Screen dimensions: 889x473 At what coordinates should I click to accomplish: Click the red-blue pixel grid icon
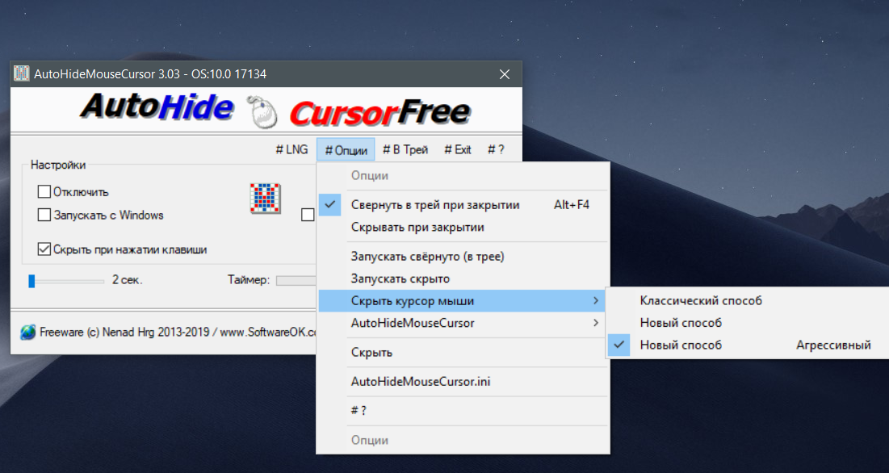(x=266, y=199)
